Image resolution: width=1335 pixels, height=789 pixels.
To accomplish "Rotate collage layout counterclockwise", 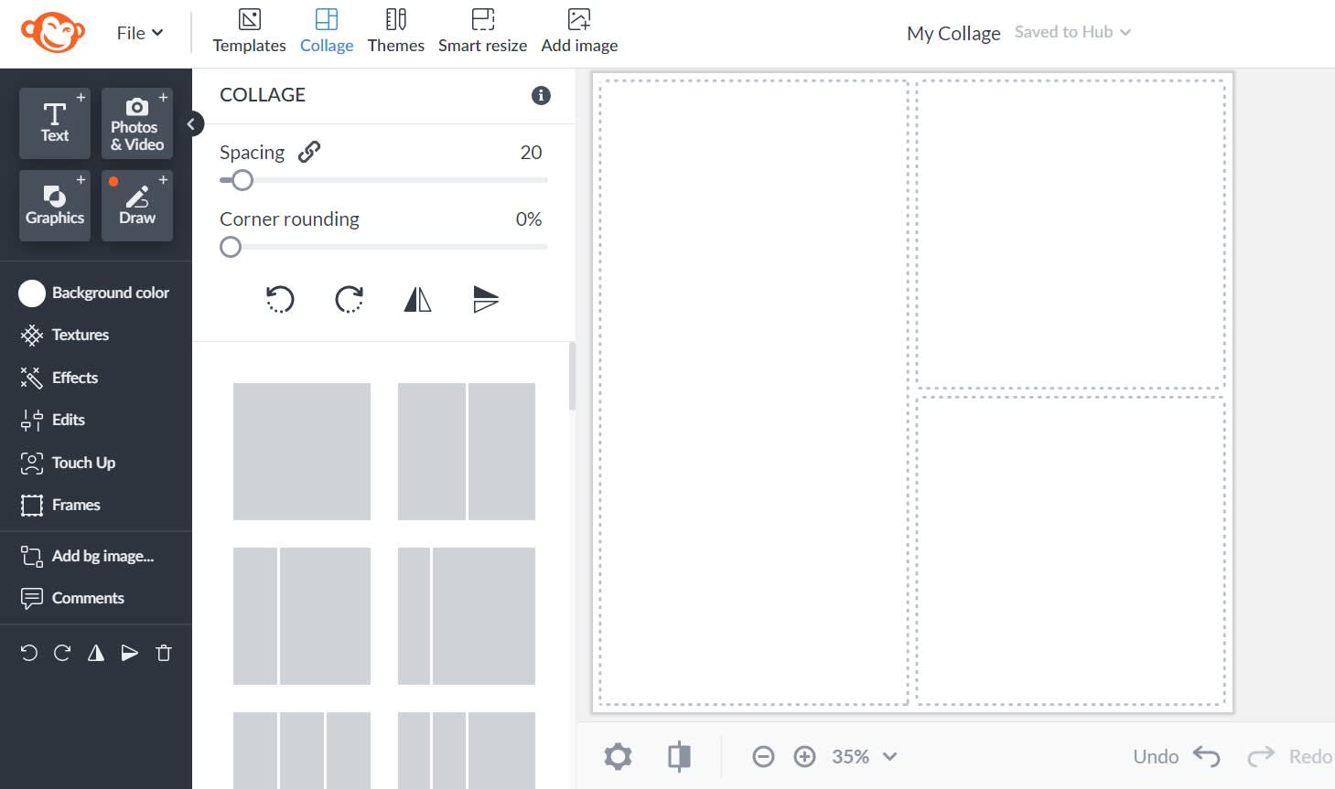I will click(280, 299).
